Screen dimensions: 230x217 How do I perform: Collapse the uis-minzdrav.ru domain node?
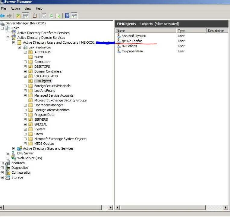(x=19, y=48)
